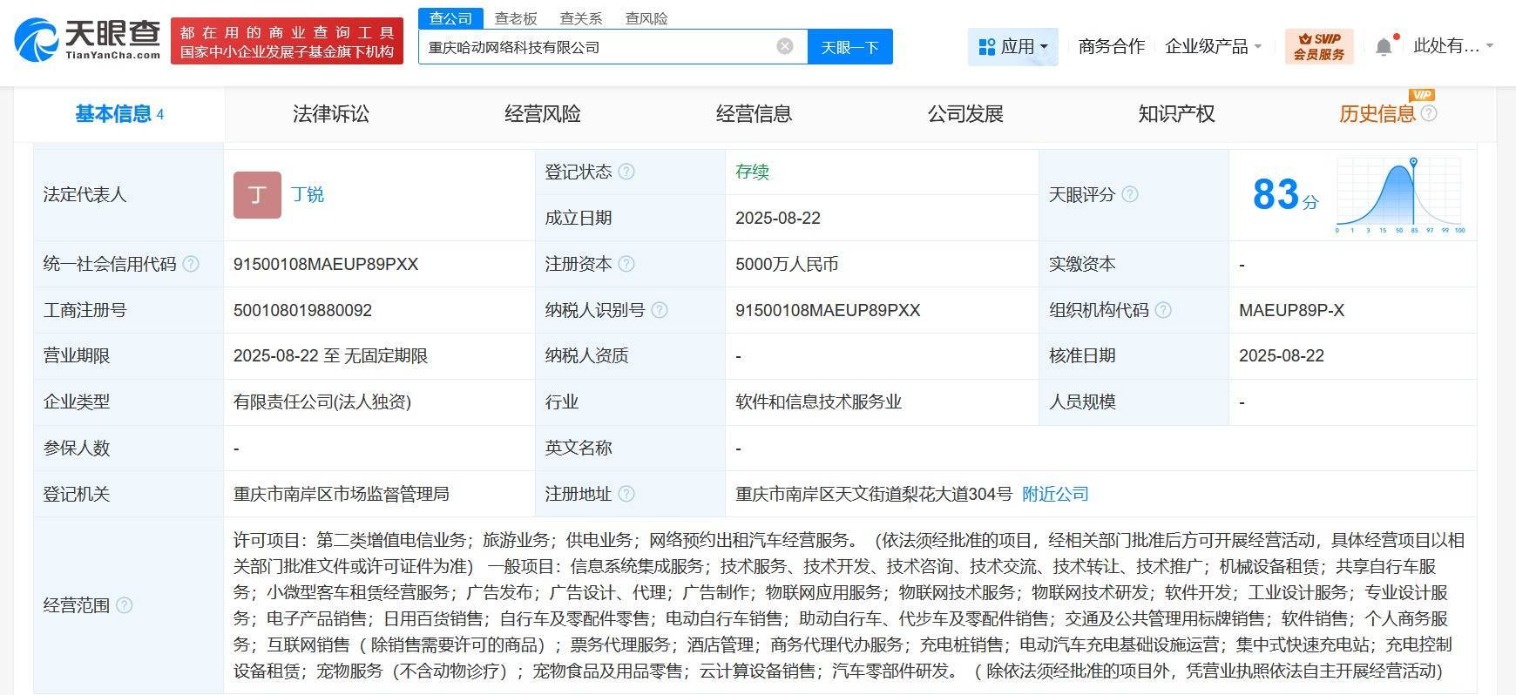Click the 有限责任公司(法人独资) company type value
The height and width of the screenshot is (695, 1516).
pos(322,401)
